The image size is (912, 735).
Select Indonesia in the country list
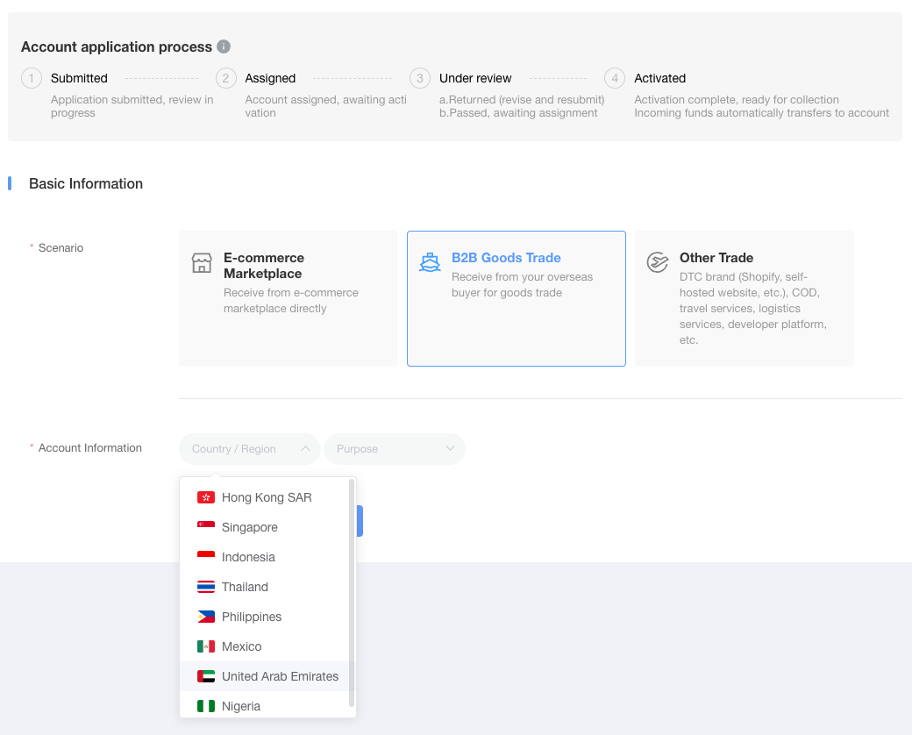point(248,557)
